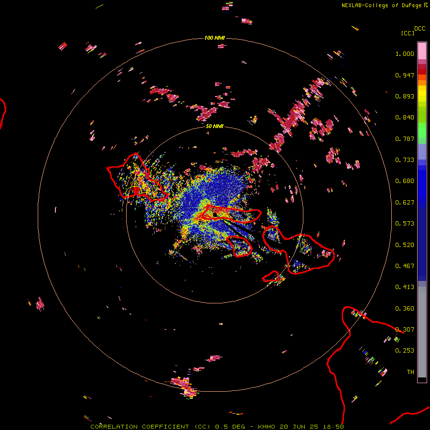This screenshot has height=430, width=430.
Task: Select the 0.893 legend value
Action: [x=405, y=96]
